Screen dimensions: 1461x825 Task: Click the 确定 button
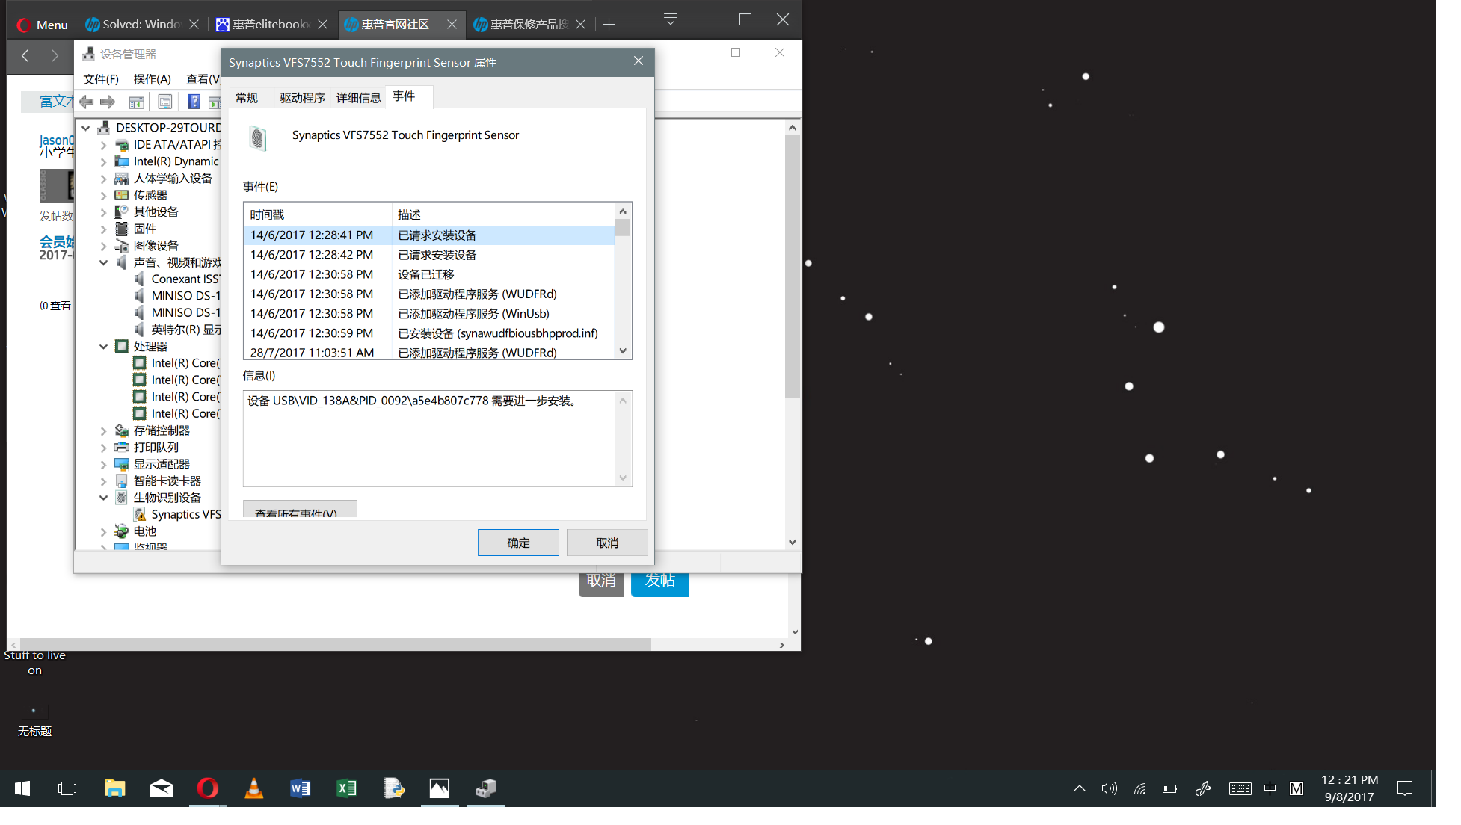coord(518,543)
